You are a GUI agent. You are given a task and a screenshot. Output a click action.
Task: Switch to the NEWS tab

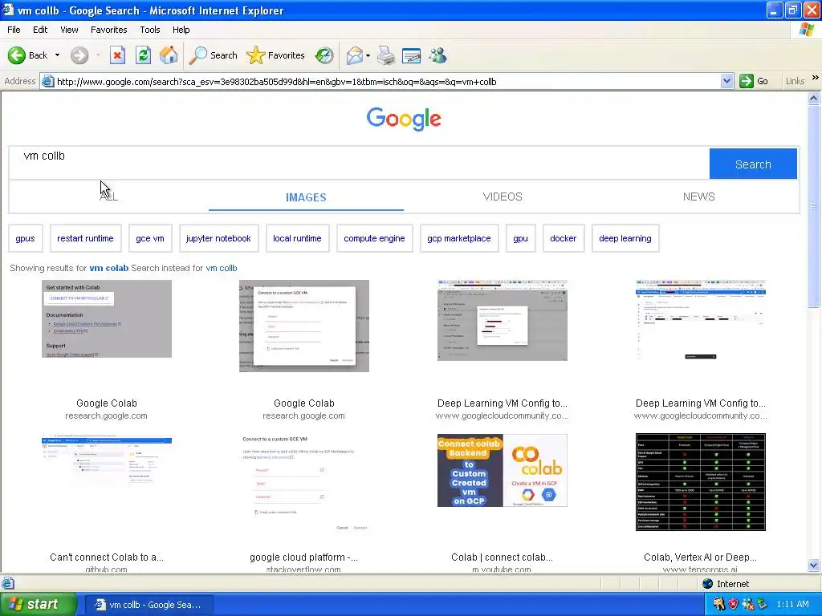[699, 197]
